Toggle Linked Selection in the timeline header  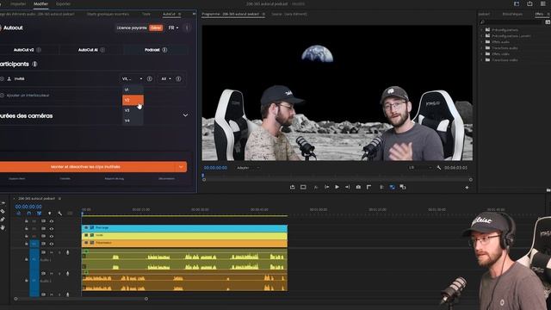pyautogui.click(x=39, y=214)
